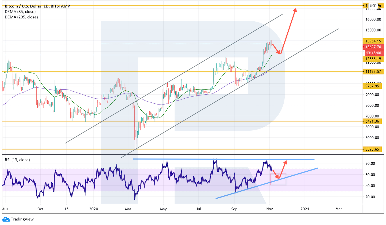Click the red 13697.70 current price label

coord(373,47)
